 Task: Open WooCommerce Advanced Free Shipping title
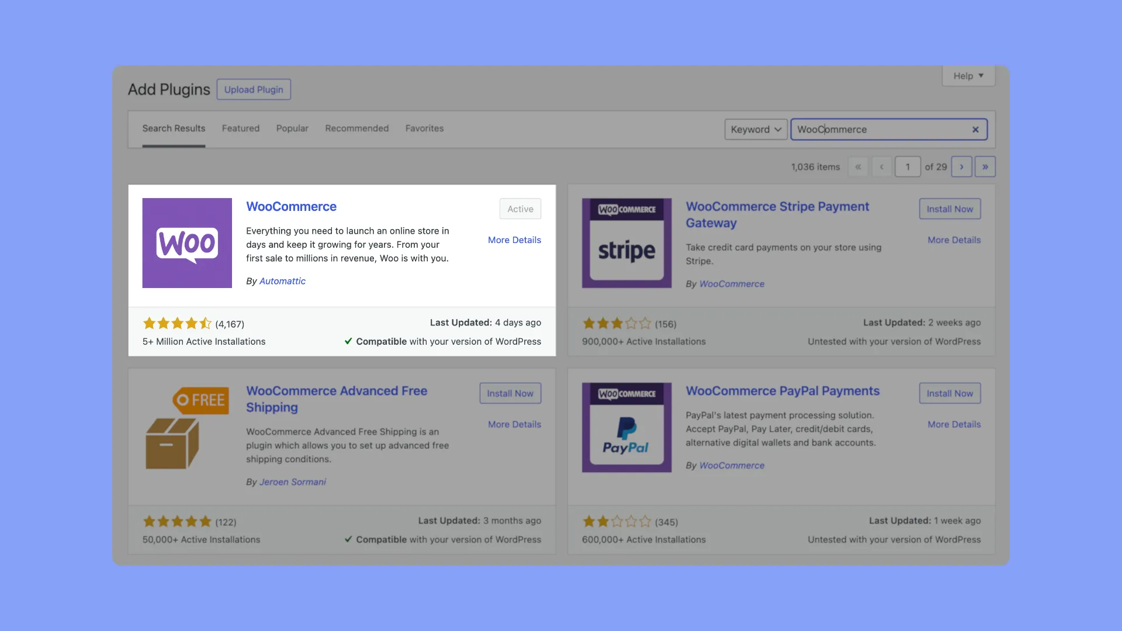(x=337, y=399)
